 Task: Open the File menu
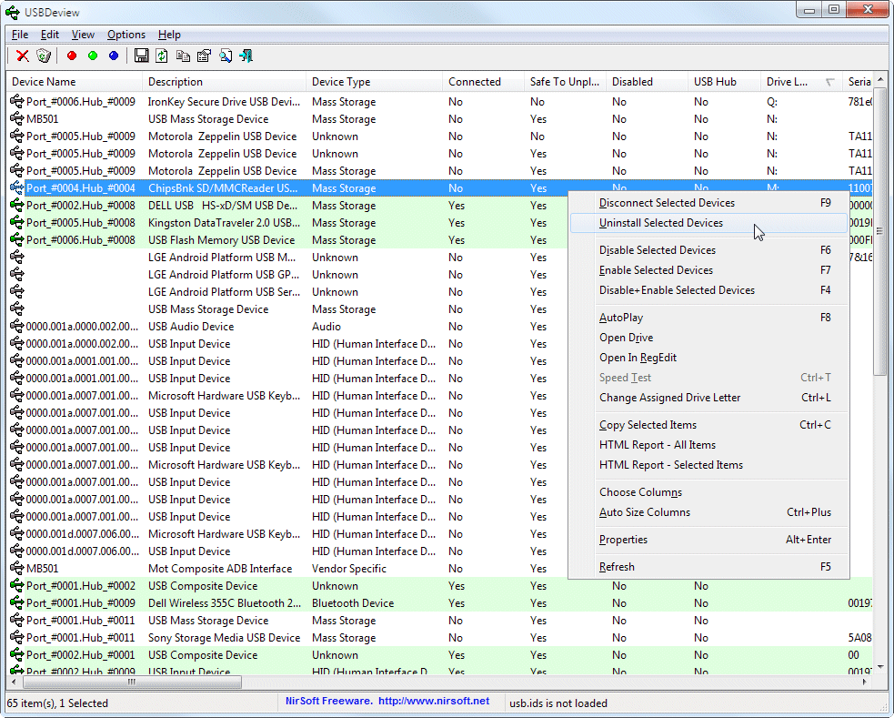20,35
